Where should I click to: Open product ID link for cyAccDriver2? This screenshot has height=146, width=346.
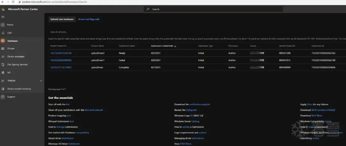[x=61, y=53]
